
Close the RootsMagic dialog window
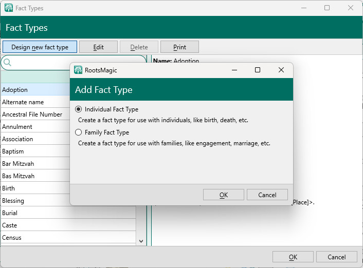point(281,70)
